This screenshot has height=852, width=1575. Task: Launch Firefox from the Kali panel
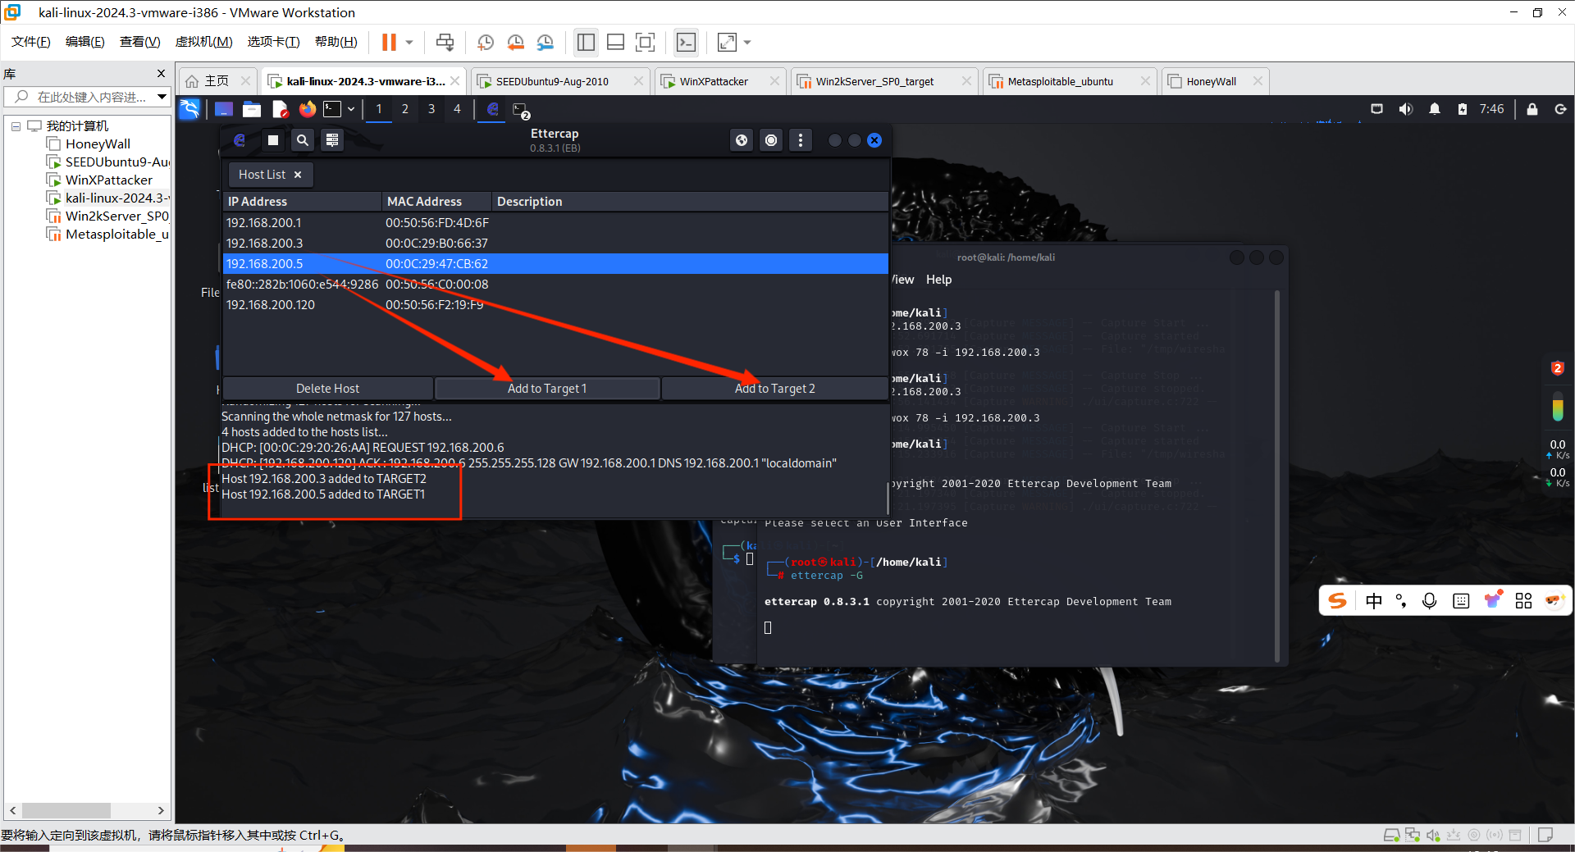(307, 109)
